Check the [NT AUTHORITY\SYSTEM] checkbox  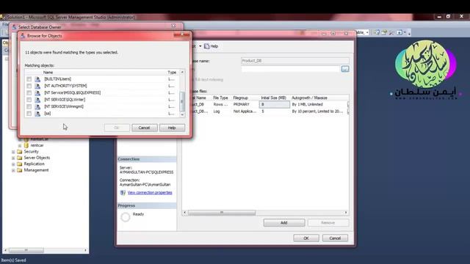point(29,87)
